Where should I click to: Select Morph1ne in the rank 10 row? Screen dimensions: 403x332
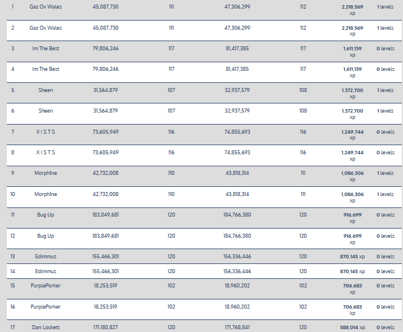pyautogui.click(x=46, y=194)
